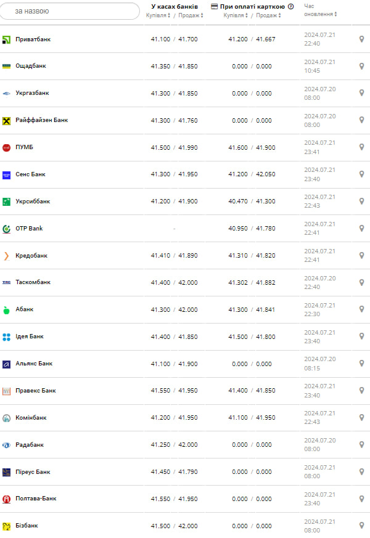Open map pin for Ідея Банк
370x538 pixels.
[x=362, y=336]
